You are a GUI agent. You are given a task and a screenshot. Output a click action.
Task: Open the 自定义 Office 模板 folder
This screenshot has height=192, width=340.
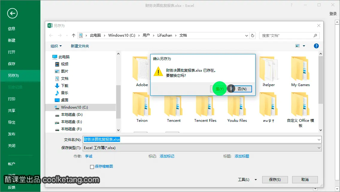coord(300,110)
